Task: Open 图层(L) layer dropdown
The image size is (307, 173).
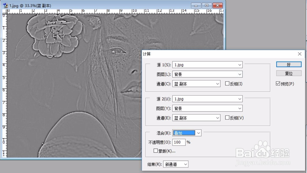Action: (x=207, y=74)
